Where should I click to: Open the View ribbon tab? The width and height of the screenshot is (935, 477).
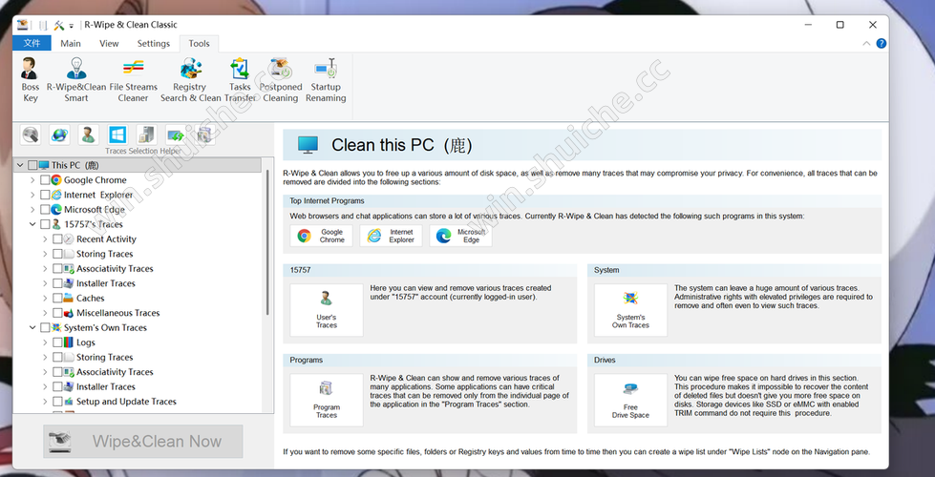point(109,43)
